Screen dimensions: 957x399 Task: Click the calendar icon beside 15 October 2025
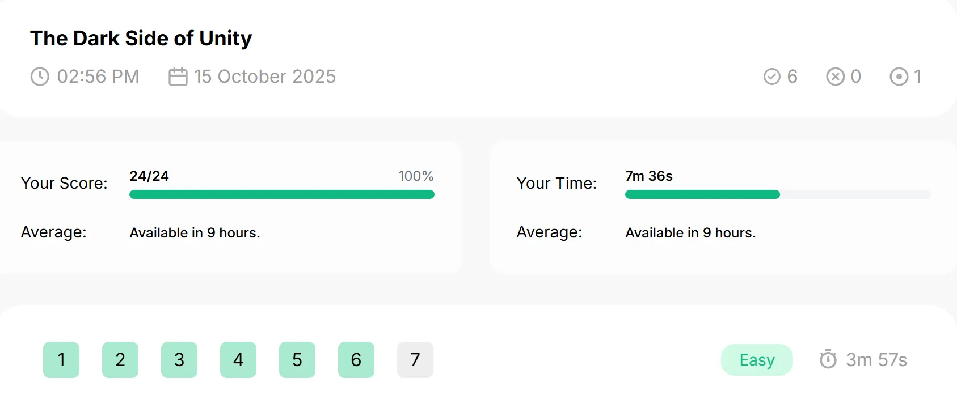178,77
